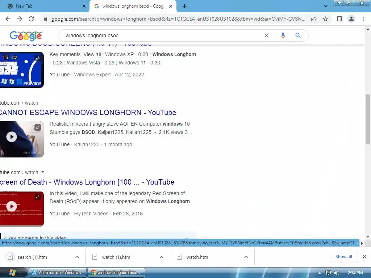Start voice search with the microphone
Image resolution: width=371 pixels, height=278 pixels.
coord(283,35)
